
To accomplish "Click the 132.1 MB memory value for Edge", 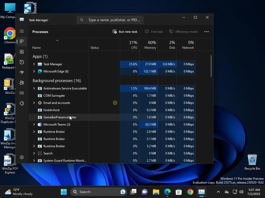I will coord(148,71).
